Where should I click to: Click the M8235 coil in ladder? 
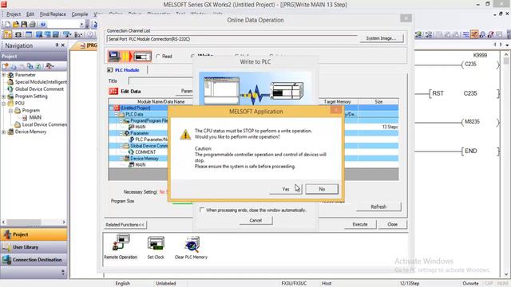point(480,122)
